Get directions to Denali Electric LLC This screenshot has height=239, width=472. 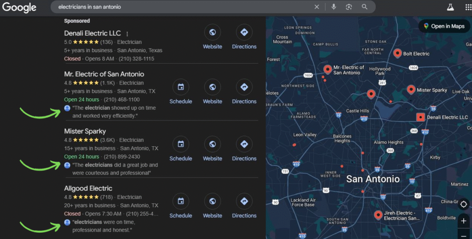click(x=244, y=32)
